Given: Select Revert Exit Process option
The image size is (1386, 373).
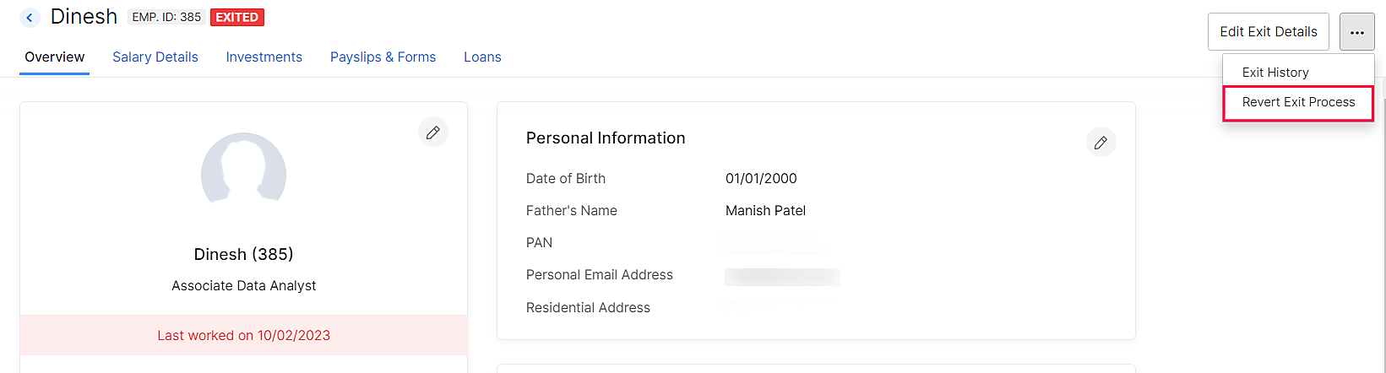Looking at the screenshot, I should point(1298,102).
